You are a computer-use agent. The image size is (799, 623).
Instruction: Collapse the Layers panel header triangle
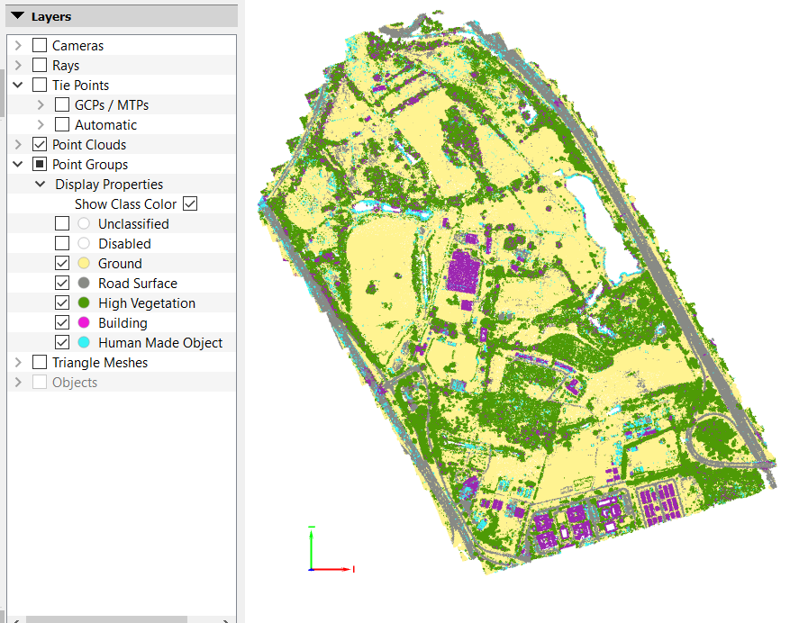(17, 16)
